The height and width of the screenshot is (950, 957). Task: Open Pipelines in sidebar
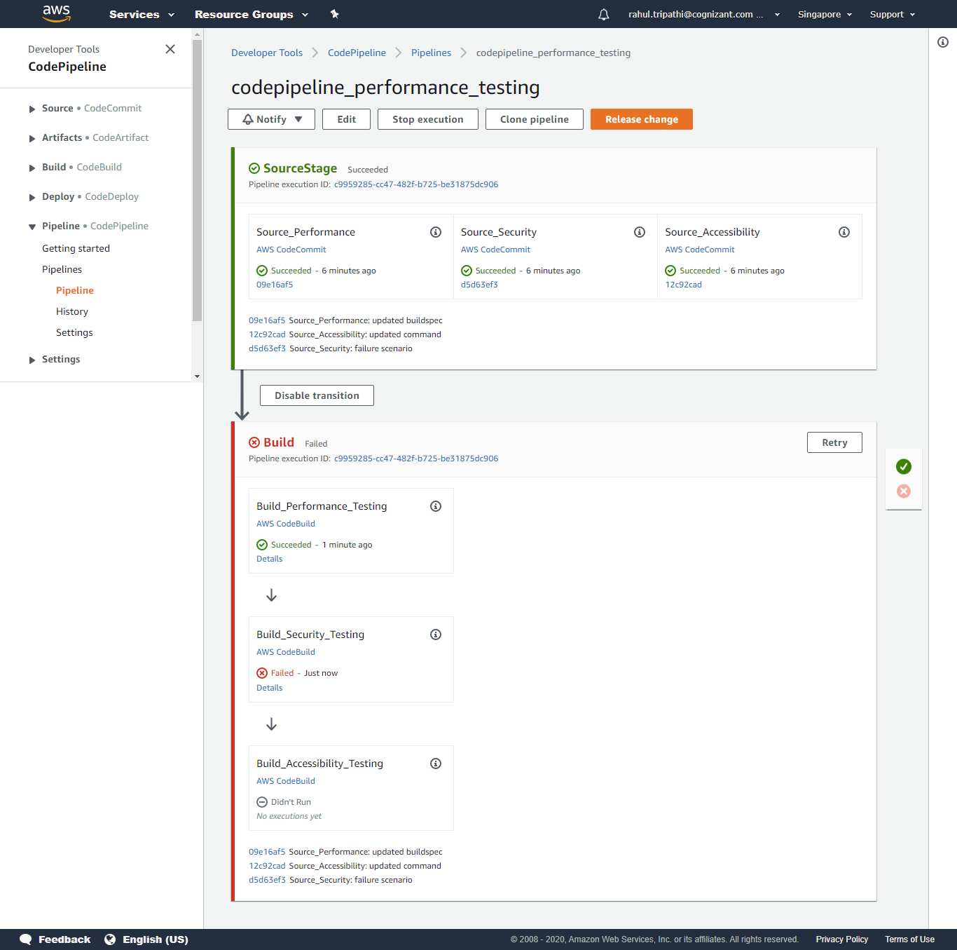(x=62, y=269)
